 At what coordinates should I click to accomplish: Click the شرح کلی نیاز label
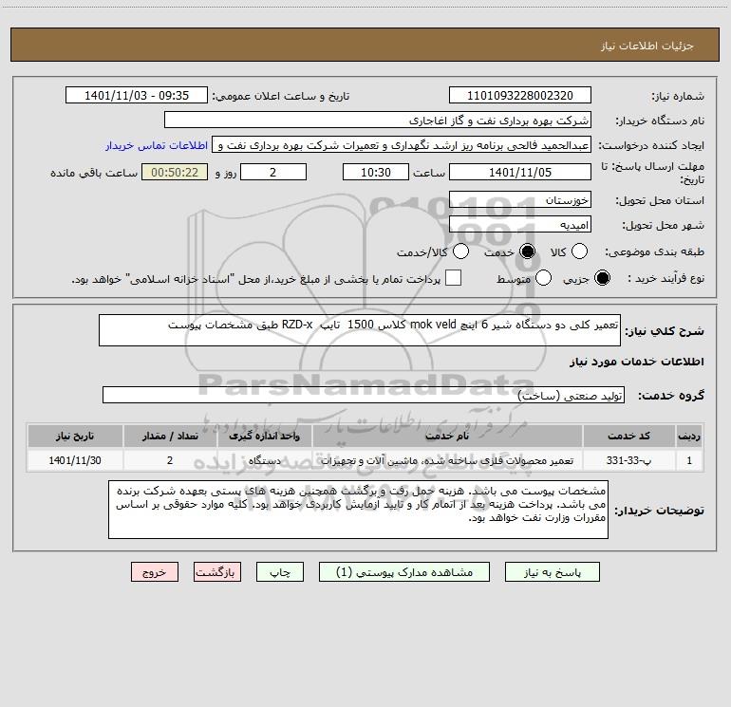pyautogui.click(x=665, y=331)
